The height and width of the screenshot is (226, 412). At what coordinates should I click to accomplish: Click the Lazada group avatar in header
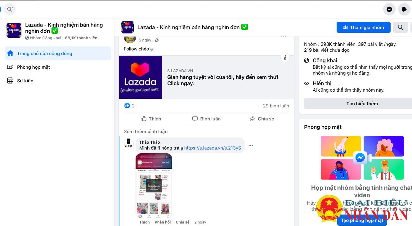coord(128,27)
